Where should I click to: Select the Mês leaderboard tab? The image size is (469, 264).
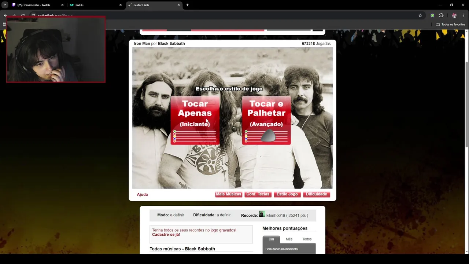tap(289, 239)
